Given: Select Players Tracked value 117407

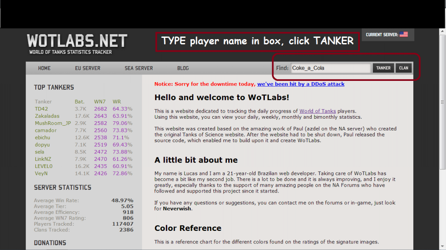Looking at the screenshot, I should tap(122, 224).
